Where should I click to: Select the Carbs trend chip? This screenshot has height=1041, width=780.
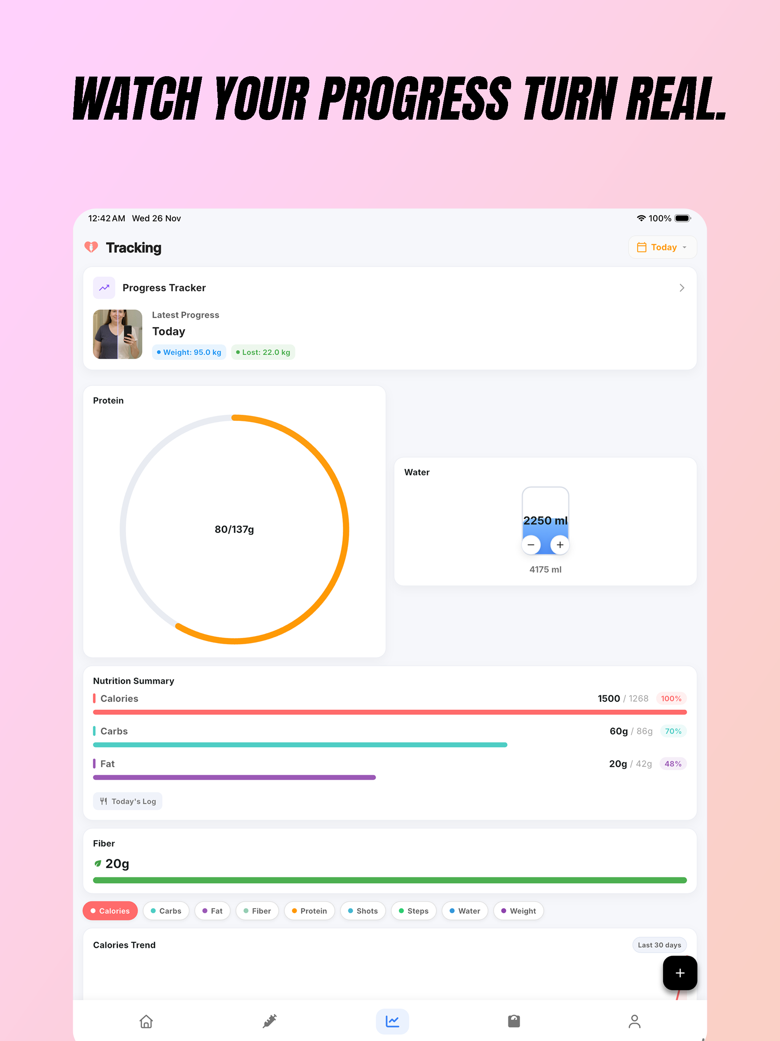(166, 911)
